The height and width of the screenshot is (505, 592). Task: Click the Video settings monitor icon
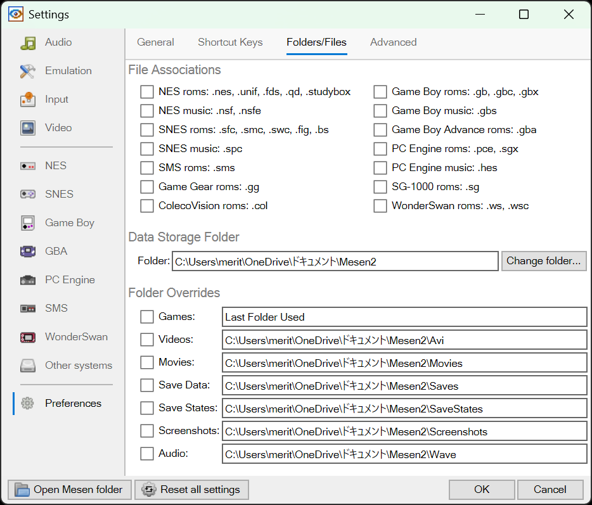click(28, 128)
